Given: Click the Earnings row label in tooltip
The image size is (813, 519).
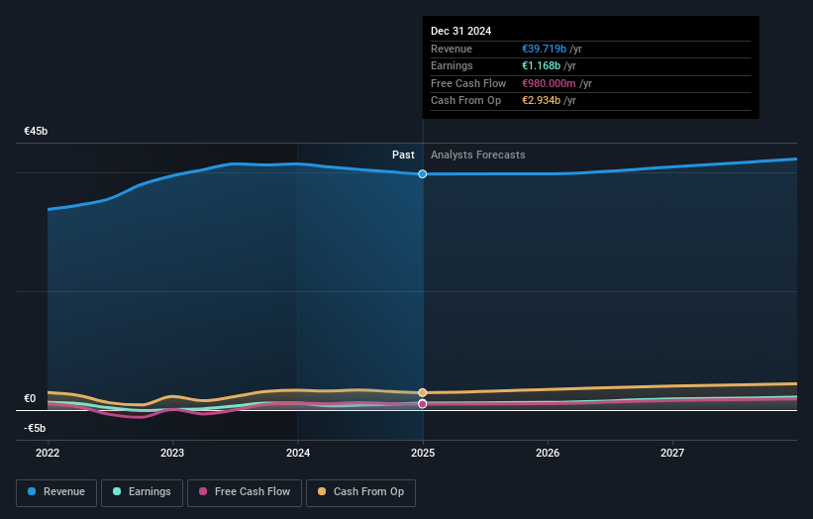Looking at the screenshot, I should pyautogui.click(x=452, y=65).
